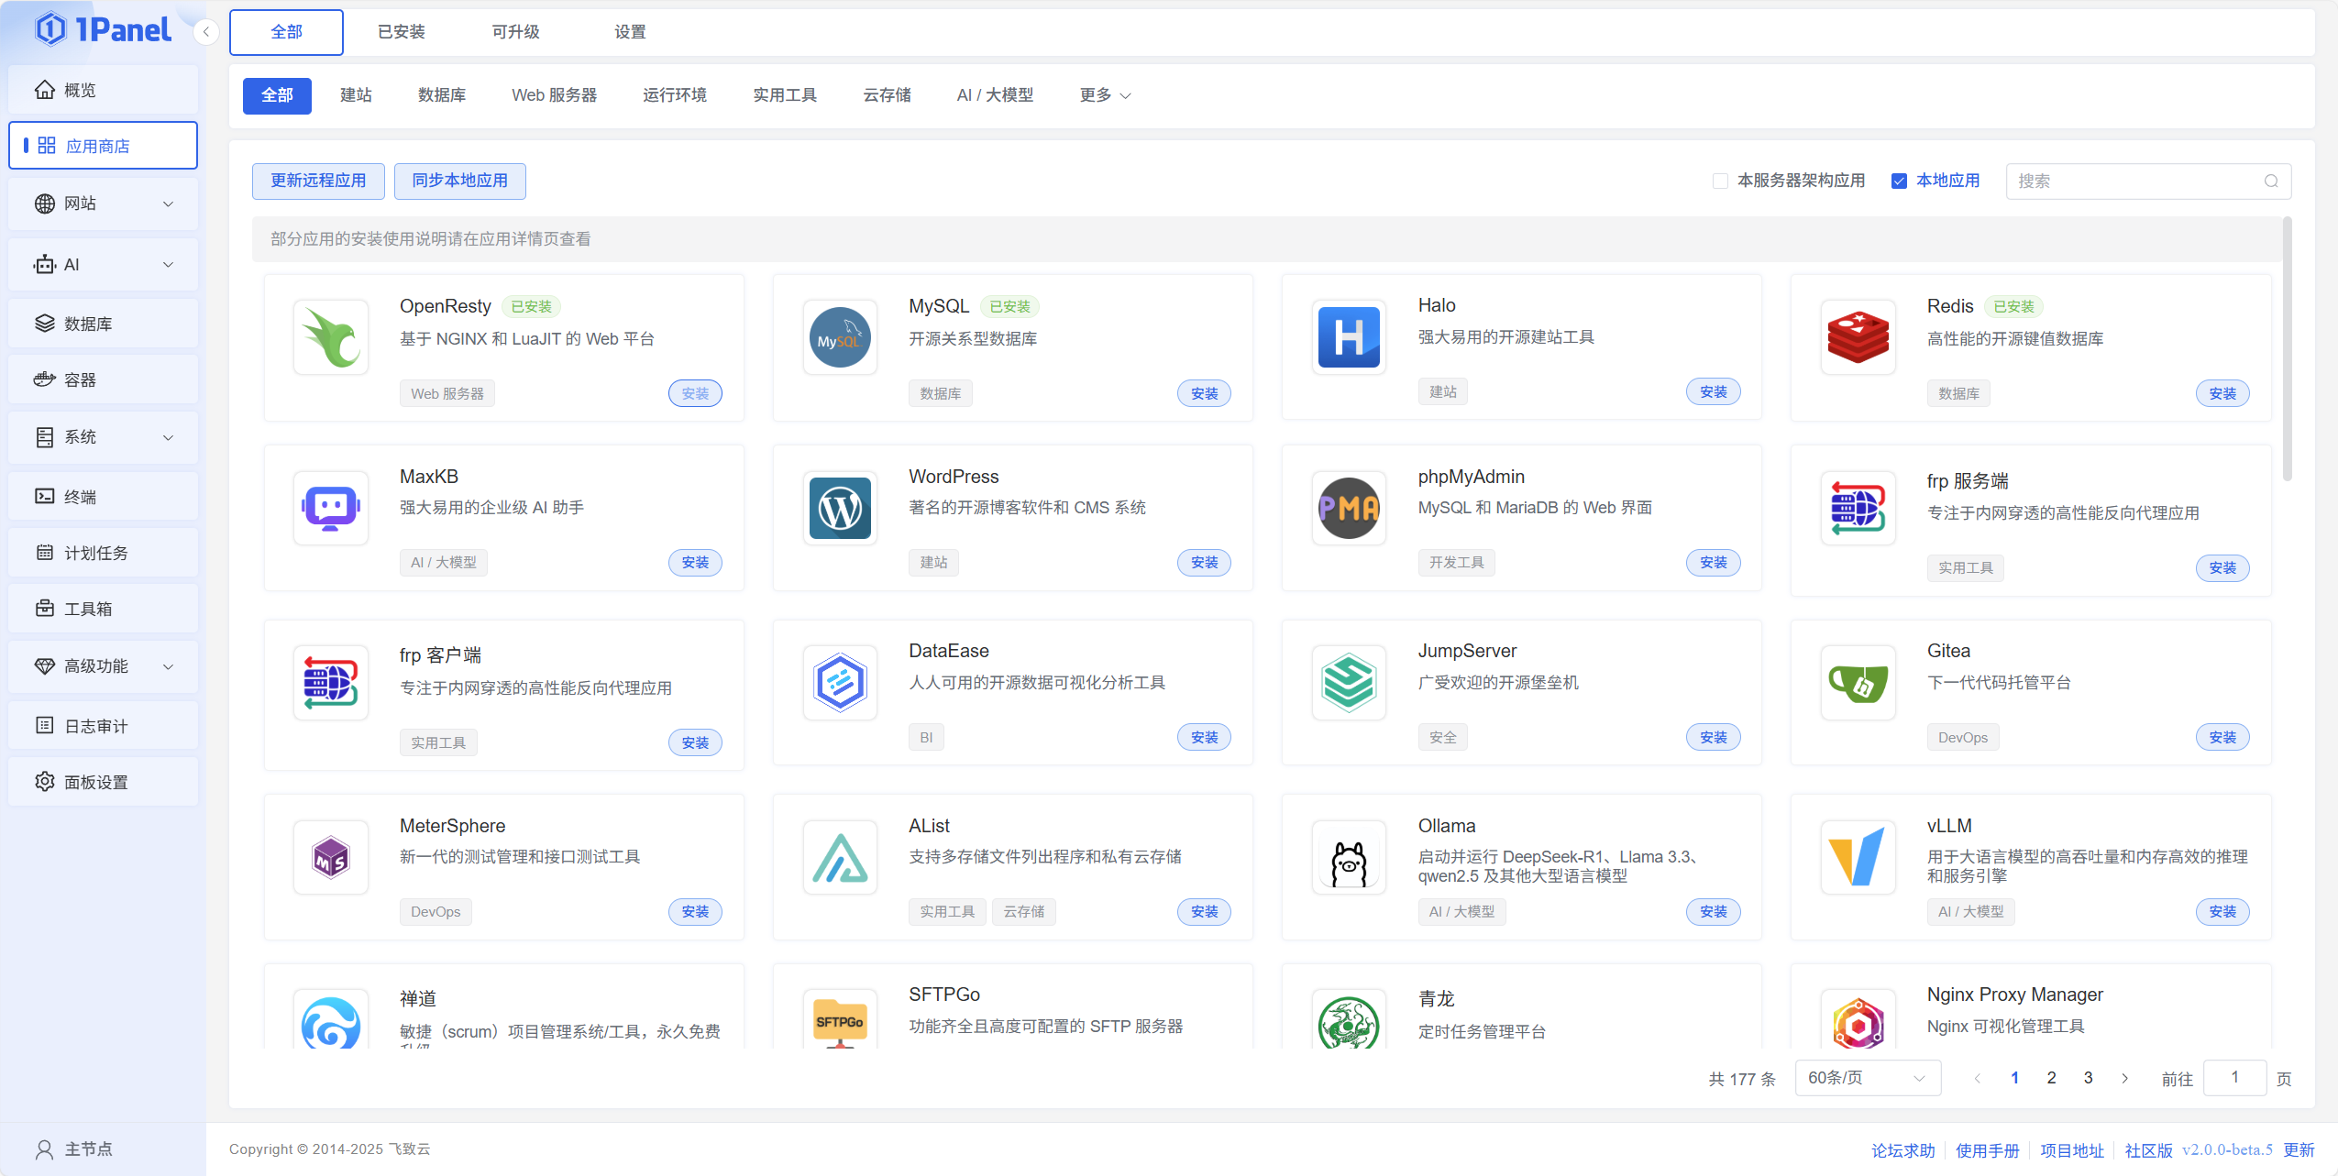The width and height of the screenshot is (2338, 1176).
Task: Open the frp 客户端 app icon
Action: pyautogui.click(x=331, y=683)
